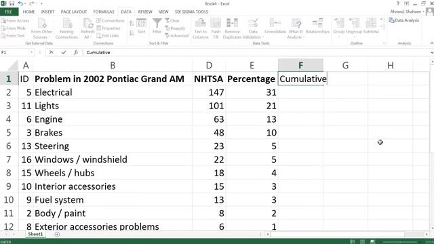Click Flash Fill
Viewport: 434px width, 244px height.
coord(216,28)
